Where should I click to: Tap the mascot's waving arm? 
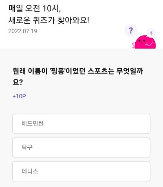[149, 44]
